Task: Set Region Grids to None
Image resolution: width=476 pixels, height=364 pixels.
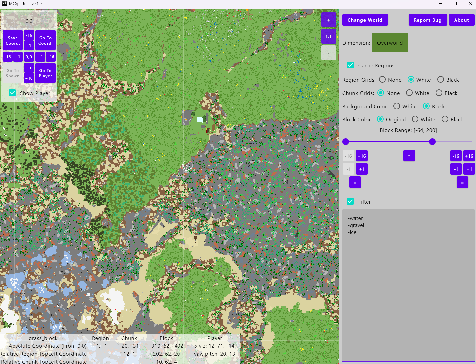Action: [x=382, y=79]
